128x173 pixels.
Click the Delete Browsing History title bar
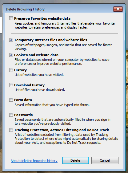58,9
